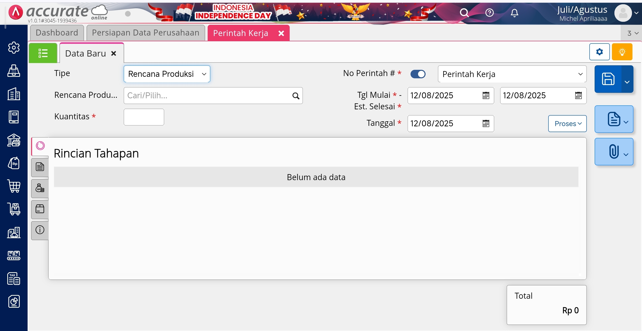Close the Data Baru tab

click(x=114, y=54)
